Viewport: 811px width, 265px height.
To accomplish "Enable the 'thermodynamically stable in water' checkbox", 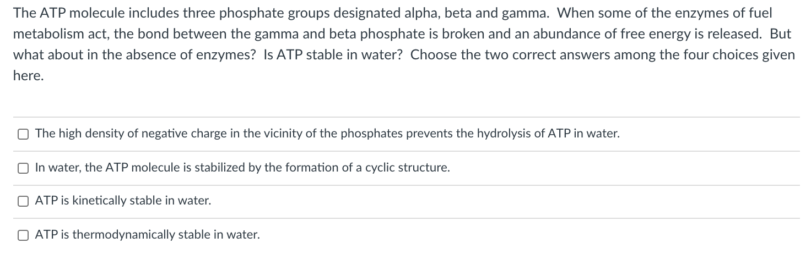I will pos(23,235).
